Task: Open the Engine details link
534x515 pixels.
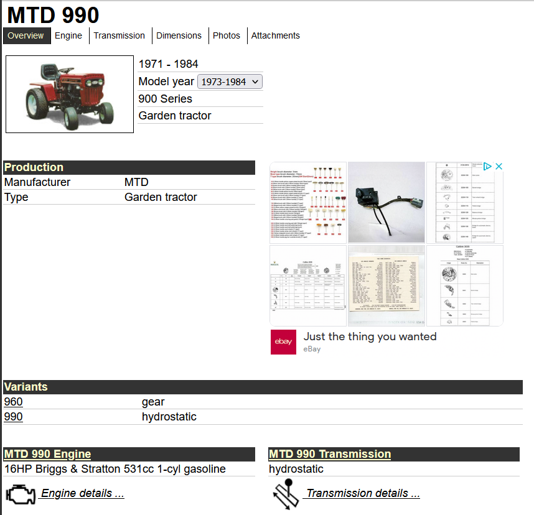Action: [x=81, y=493]
